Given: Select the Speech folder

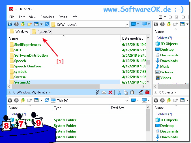Looking at the screenshot, I should [20, 61].
